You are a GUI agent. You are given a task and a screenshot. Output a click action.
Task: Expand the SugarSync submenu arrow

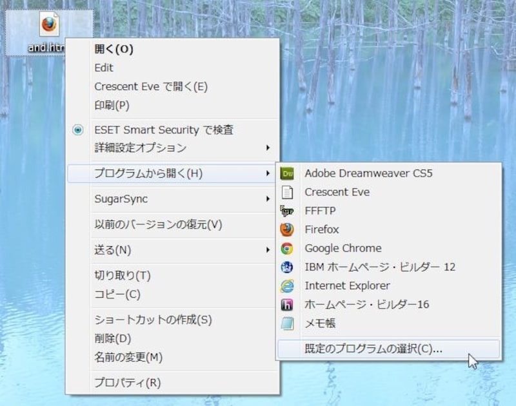pos(268,199)
